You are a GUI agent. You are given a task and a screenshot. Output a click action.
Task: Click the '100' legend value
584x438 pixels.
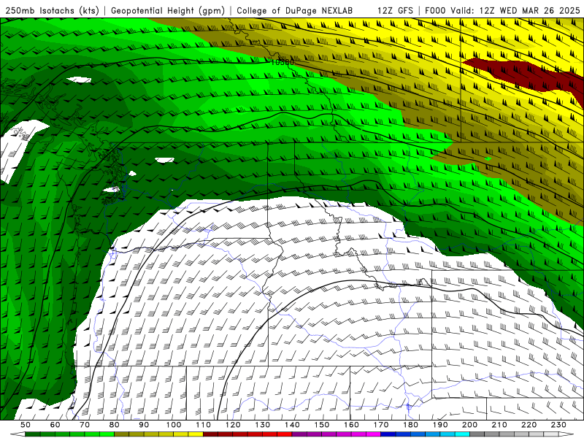pyautogui.click(x=174, y=425)
